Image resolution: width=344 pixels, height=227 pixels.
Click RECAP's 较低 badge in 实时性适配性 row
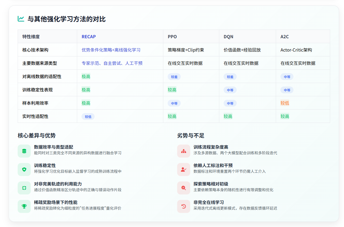tap(88, 117)
